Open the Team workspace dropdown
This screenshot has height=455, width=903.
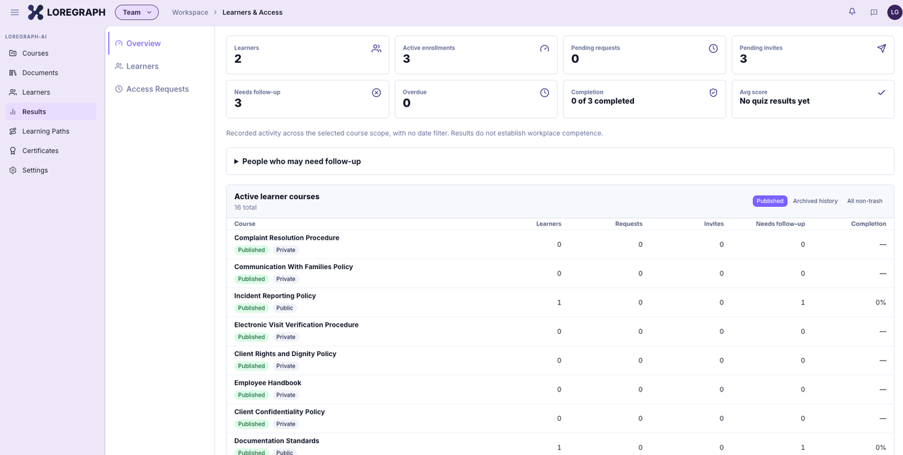(137, 12)
